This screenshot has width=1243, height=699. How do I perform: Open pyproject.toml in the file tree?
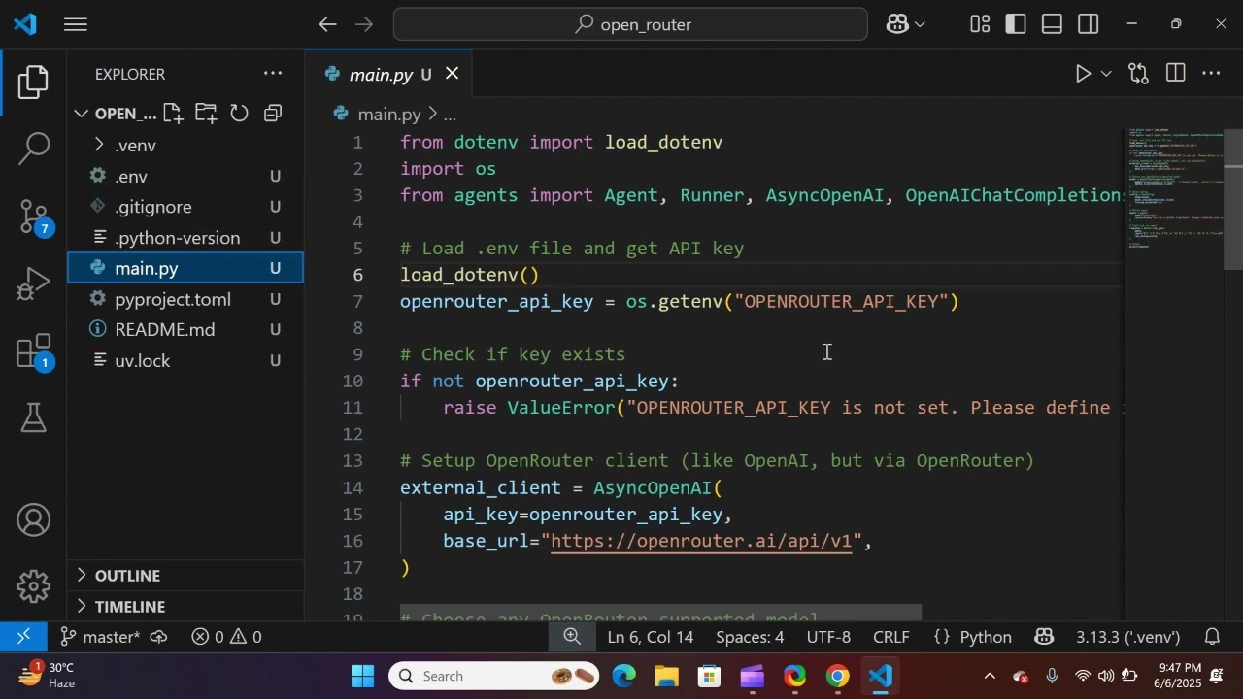185,299
